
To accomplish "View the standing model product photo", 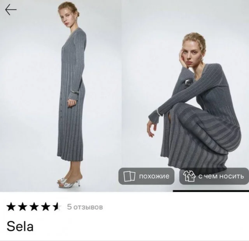I will 60,96.
